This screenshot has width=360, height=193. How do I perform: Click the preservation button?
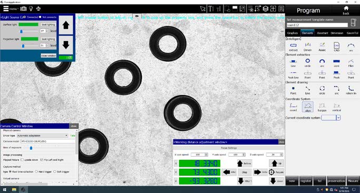[336, 181]
